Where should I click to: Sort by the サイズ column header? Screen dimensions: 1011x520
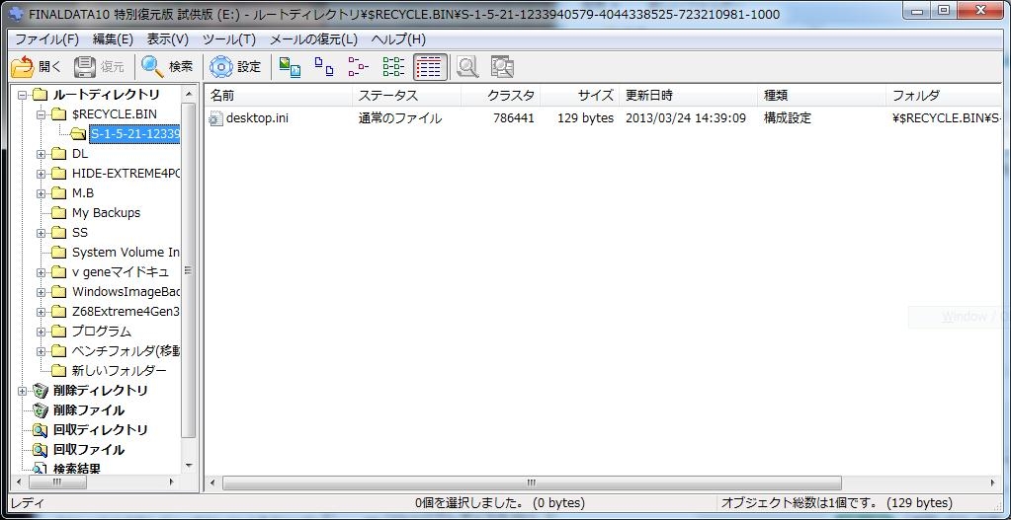(x=580, y=96)
